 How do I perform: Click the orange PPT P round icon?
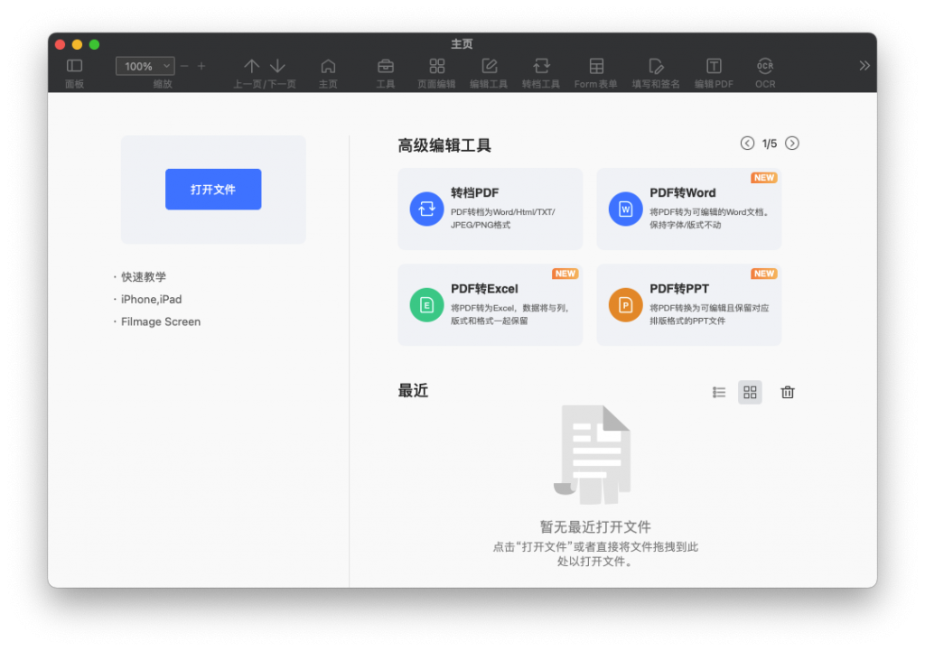pos(625,305)
